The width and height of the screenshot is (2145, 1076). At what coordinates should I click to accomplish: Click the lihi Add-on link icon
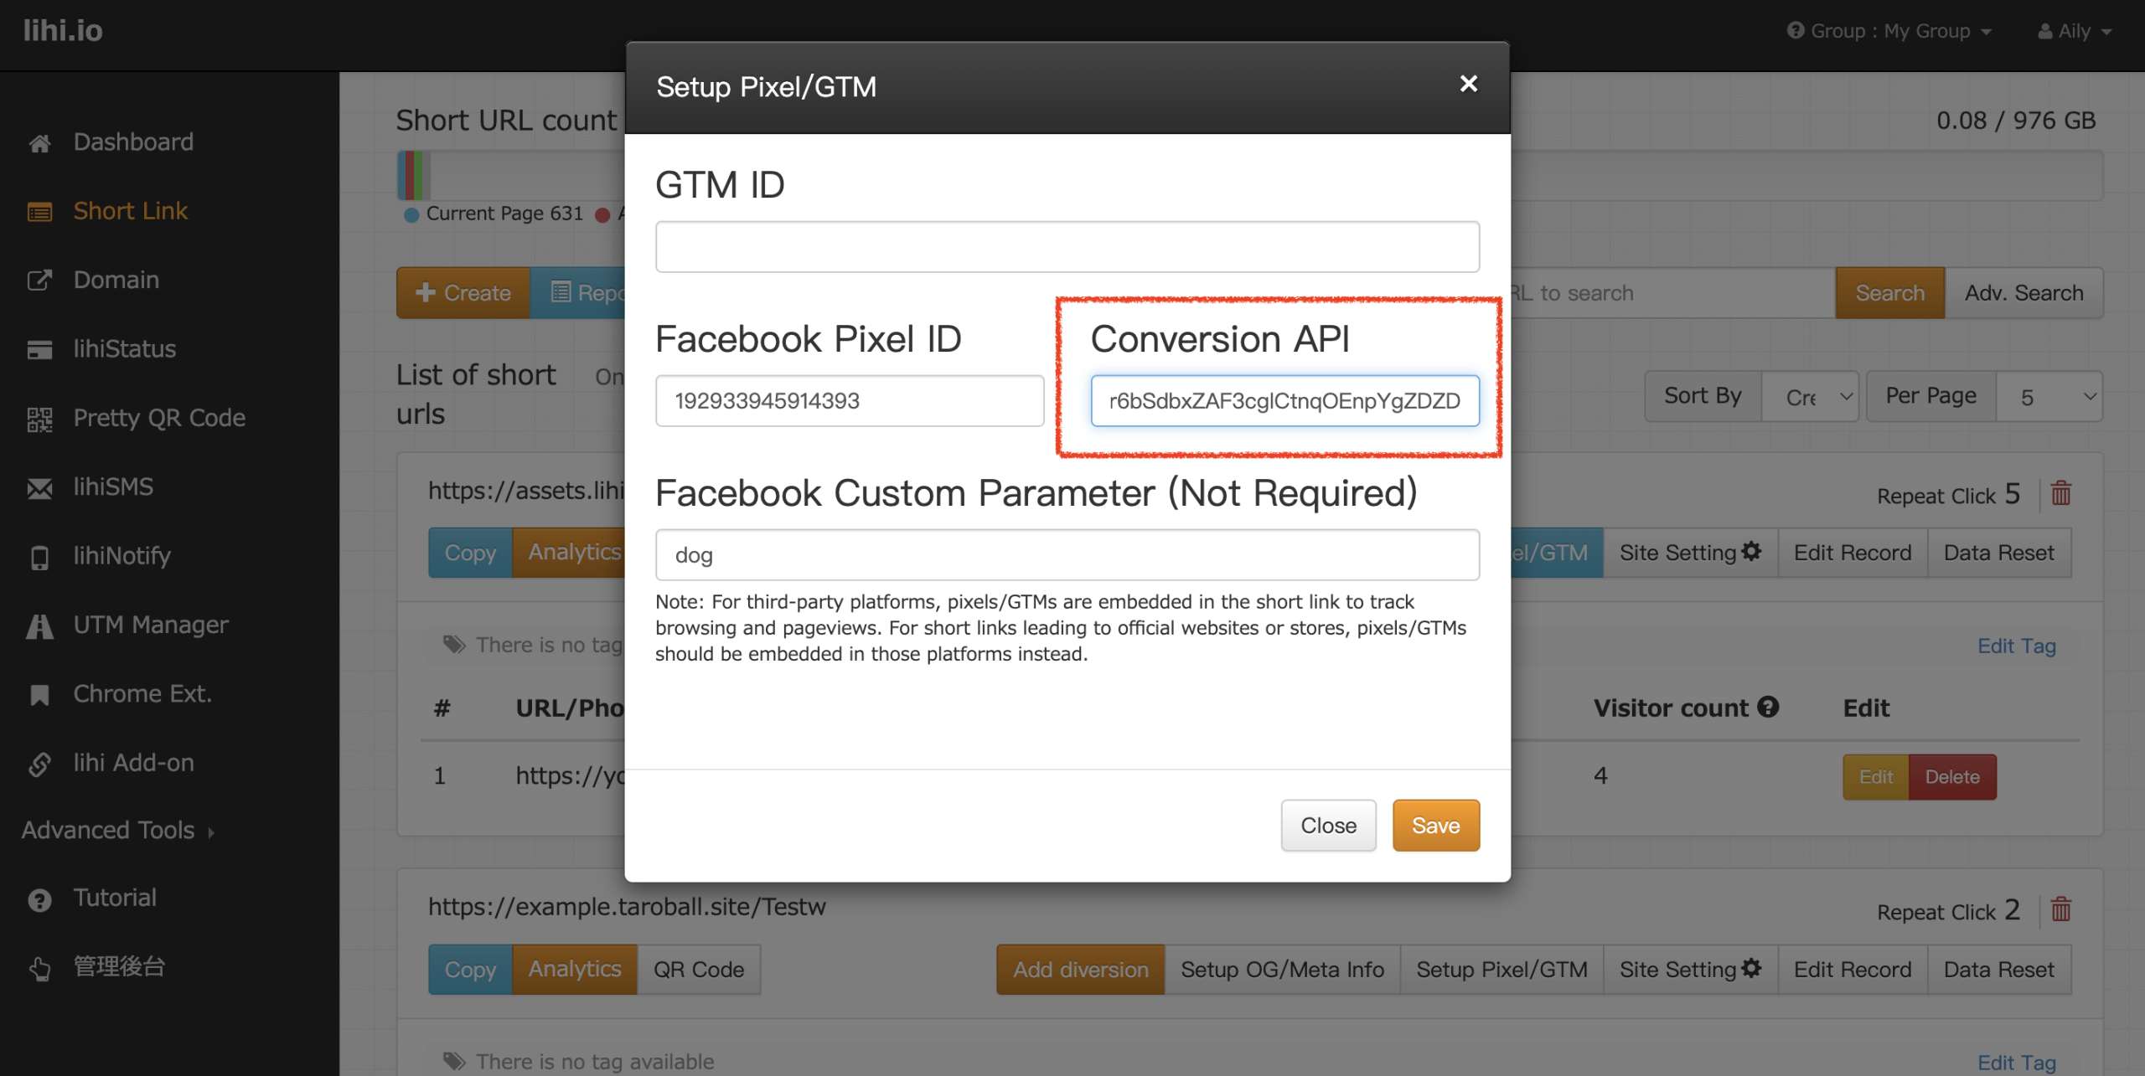[x=39, y=764]
